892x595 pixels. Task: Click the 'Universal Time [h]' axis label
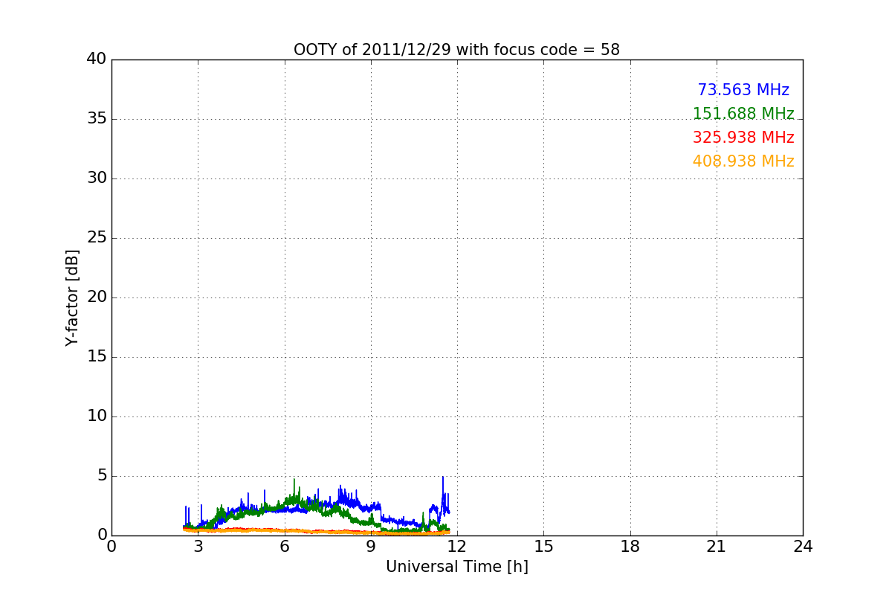point(457,567)
